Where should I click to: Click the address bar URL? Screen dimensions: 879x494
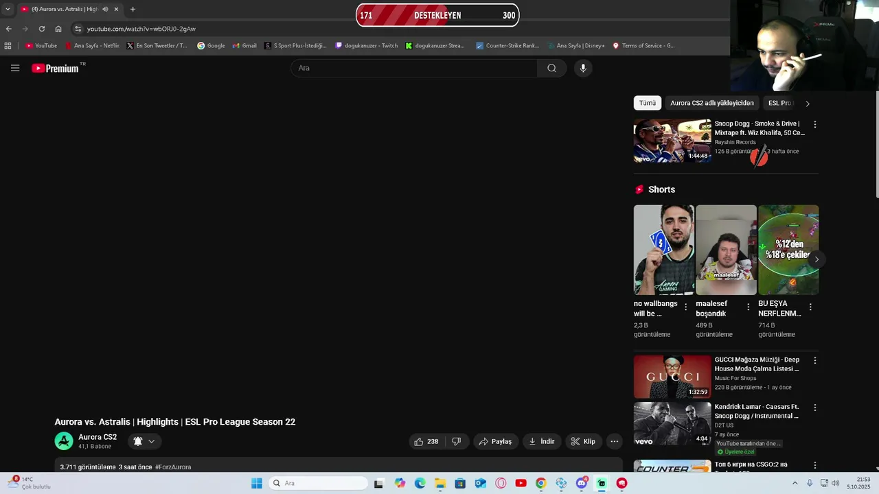click(x=141, y=29)
